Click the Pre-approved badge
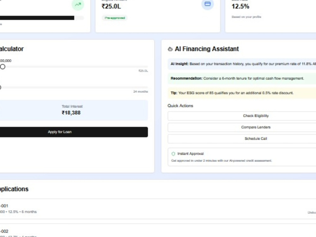316x237 pixels. click(x=115, y=18)
